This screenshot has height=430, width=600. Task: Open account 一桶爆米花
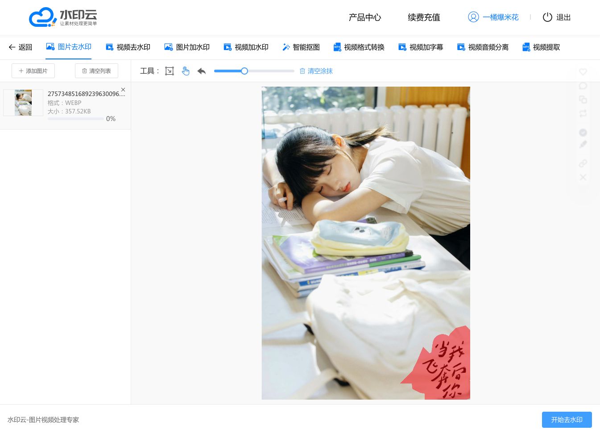point(501,17)
